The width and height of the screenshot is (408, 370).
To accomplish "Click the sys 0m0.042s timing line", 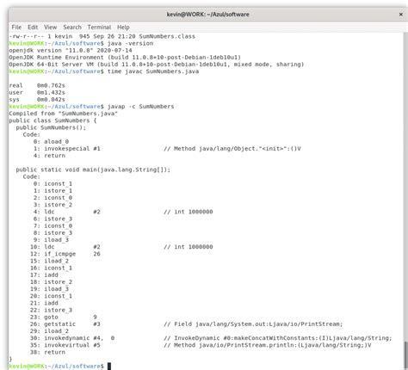I will click(37, 100).
